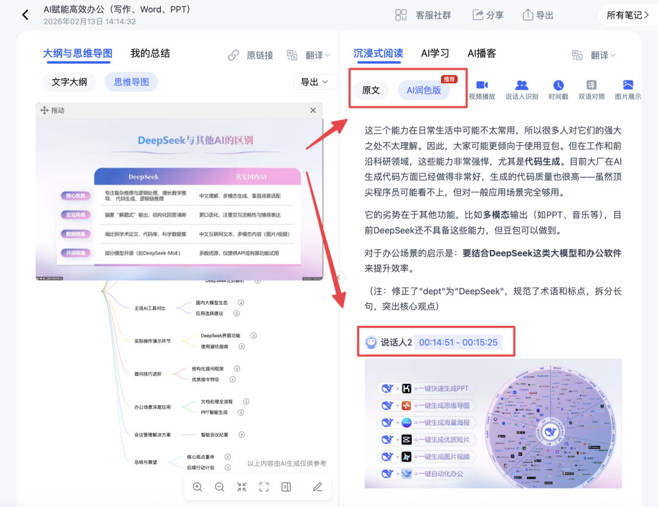Screen dimensions: 658x507
Task: Expand the 优质指令特征 node count circle
Action: (x=233, y=380)
